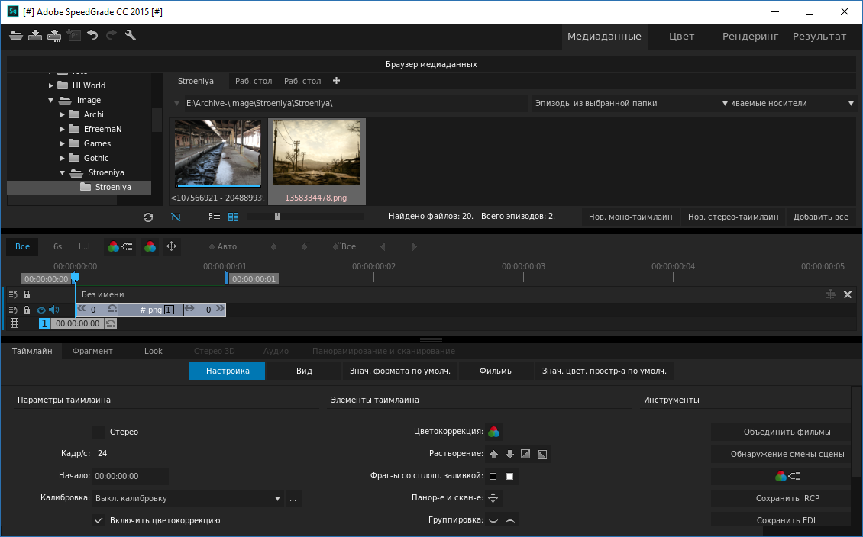Click the Undo arrow icon
Image resolution: width=863 pixels, height=537 pixels.
click(93, 35)
